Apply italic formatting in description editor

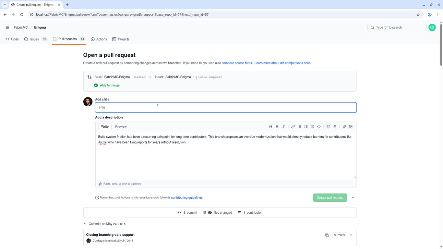pos(283,126)
